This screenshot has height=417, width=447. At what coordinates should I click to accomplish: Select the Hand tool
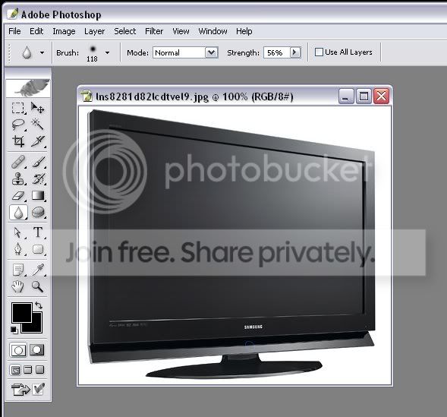click(x=18, y=286)
